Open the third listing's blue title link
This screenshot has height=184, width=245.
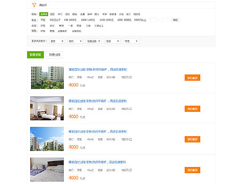(x=98, y=132)
